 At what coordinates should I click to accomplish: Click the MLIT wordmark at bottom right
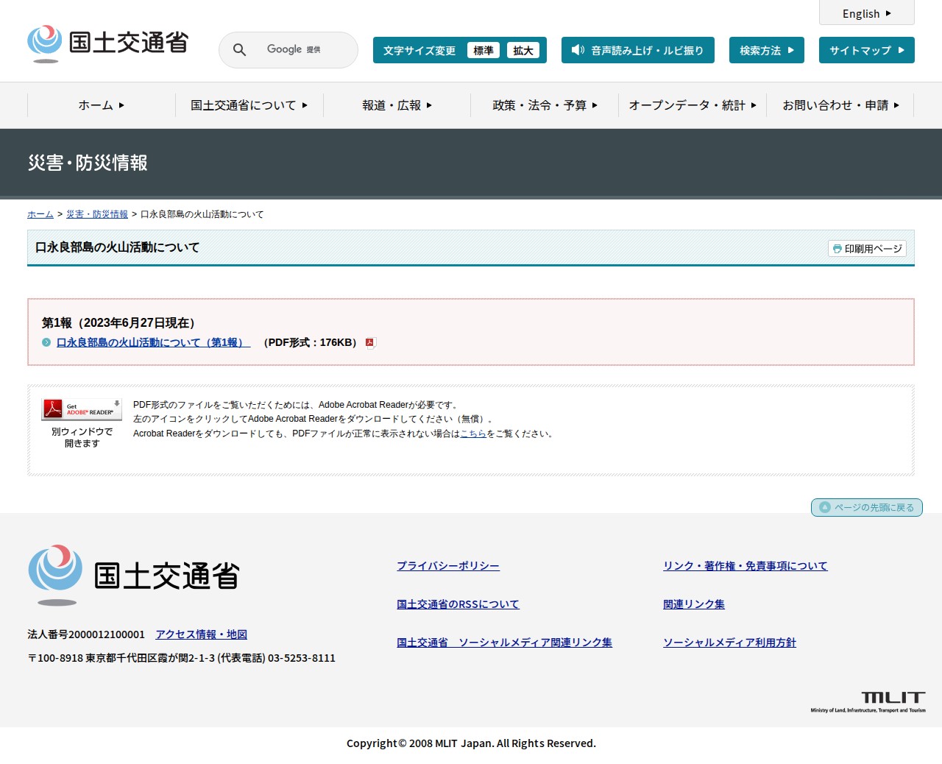[x=868, y=701]
